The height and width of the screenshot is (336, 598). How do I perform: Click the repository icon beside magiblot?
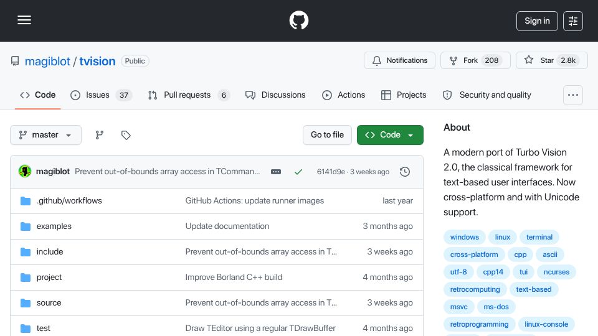click(x=15, y=61)
